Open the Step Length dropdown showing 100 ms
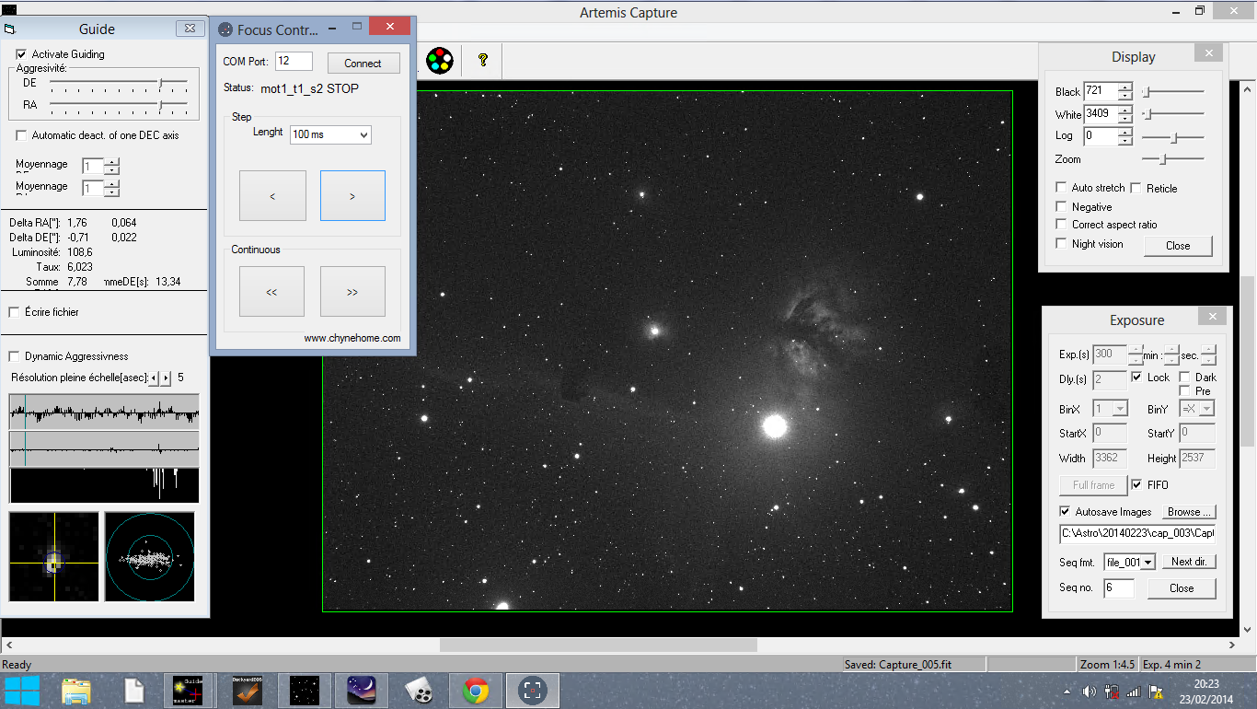The width and height of the screenshot is (1257, 709). coord(329,134)
